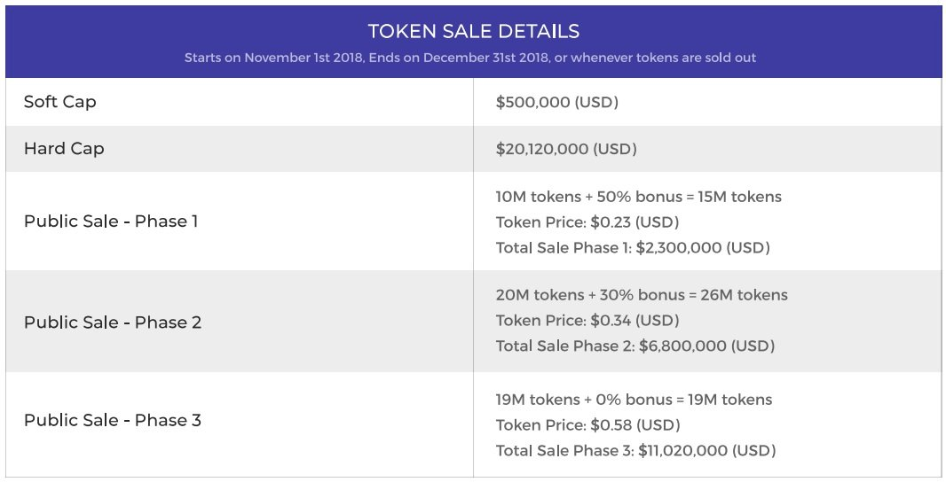Select the Public Sale - Phase 2 label

click(x=113, y=323)
